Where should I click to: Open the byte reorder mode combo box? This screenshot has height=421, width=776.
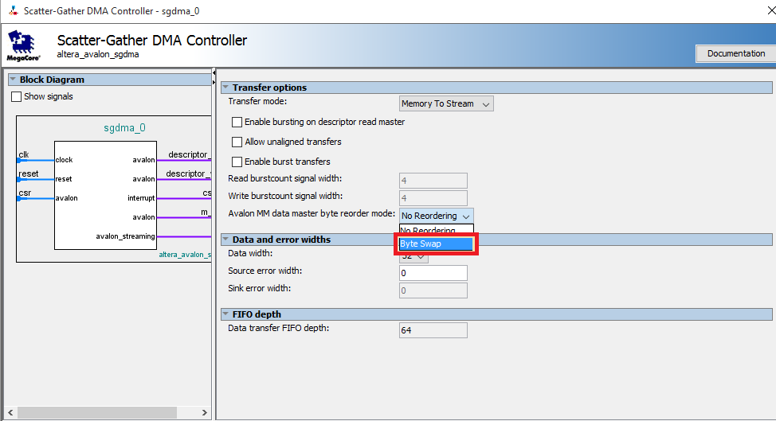[x=436, y=216]
